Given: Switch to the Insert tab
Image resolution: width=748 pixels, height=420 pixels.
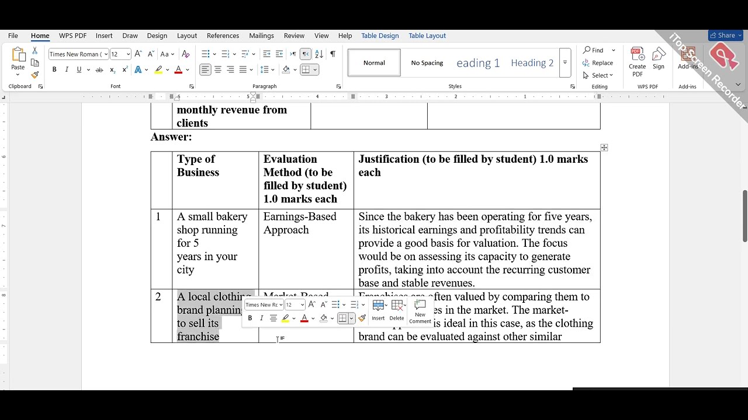Looking at the screenshot, I should 104,36.
